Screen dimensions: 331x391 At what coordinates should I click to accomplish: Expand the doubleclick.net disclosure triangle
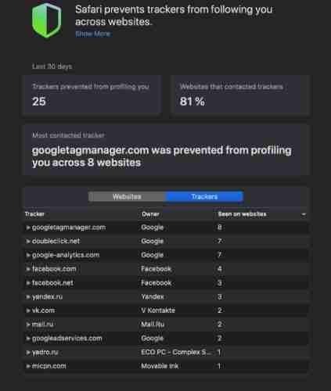click(28, 242)
